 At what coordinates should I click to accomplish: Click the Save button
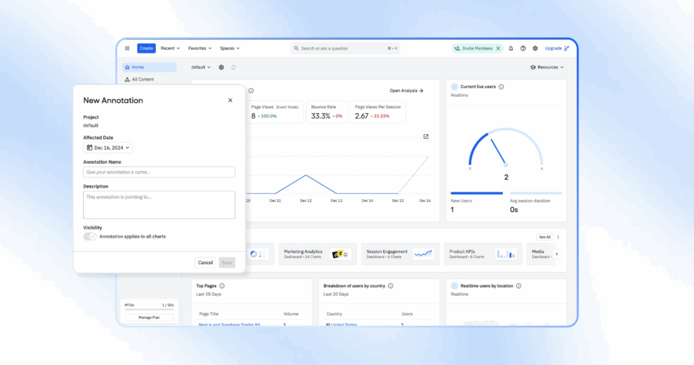(226, 262)
